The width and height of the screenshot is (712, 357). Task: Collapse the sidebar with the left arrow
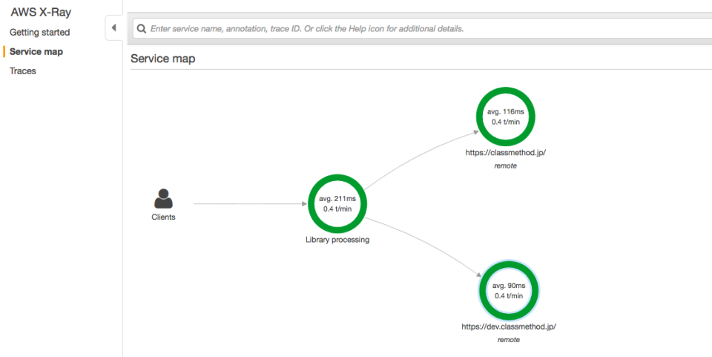tap(114, 27)
